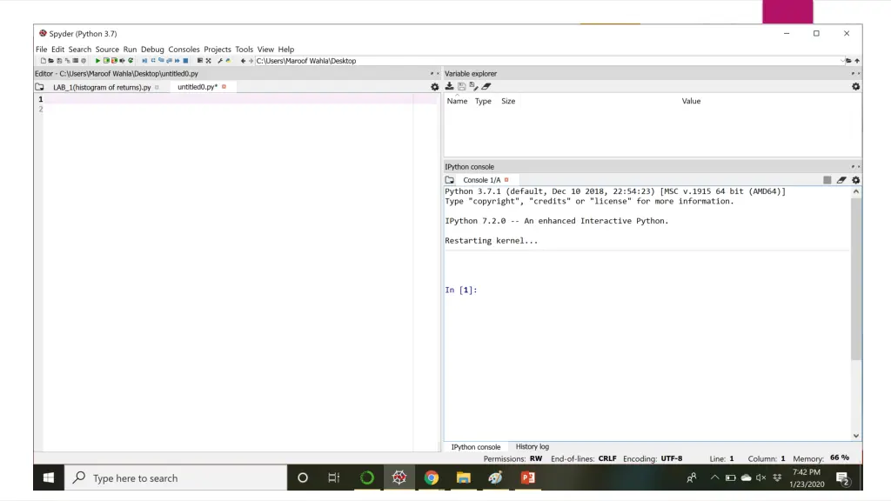Run the current file with green play
The height and width of the screenshot is (501, 891).
(x=97, y=61)
